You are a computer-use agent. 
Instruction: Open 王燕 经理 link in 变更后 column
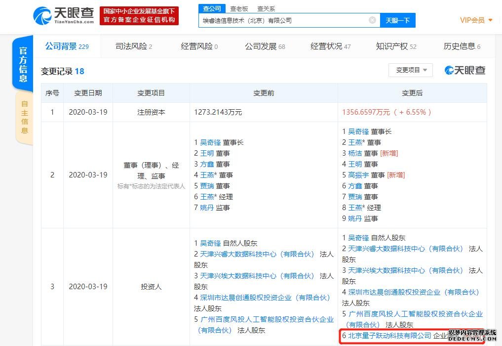coord(355,208)
